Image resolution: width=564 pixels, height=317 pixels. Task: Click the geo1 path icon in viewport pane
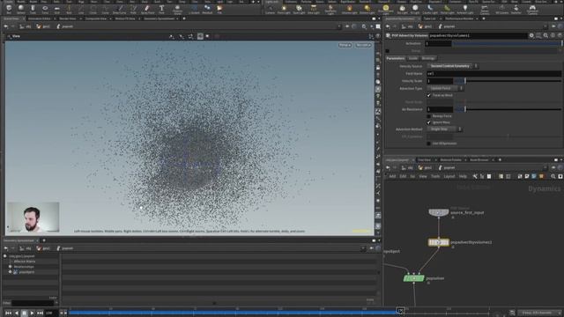pos(39,26)
